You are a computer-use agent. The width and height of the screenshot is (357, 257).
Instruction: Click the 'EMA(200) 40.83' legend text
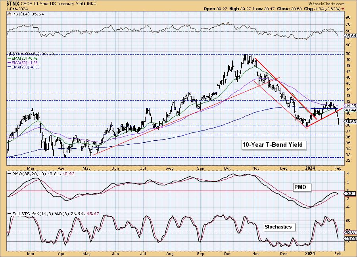25,67
